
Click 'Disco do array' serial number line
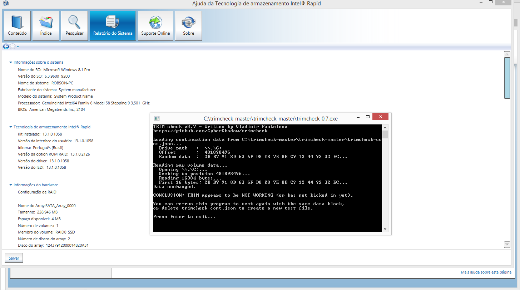53,245
